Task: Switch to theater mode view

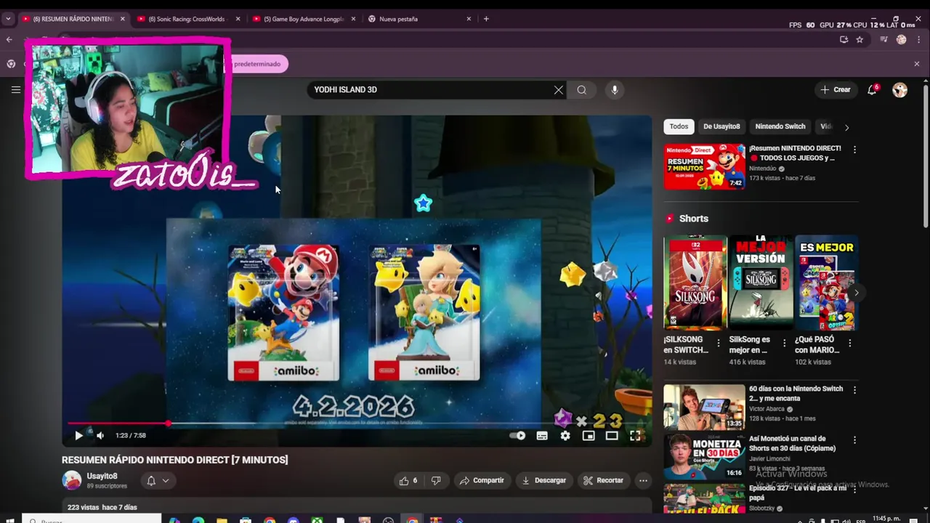Action: 612,436
